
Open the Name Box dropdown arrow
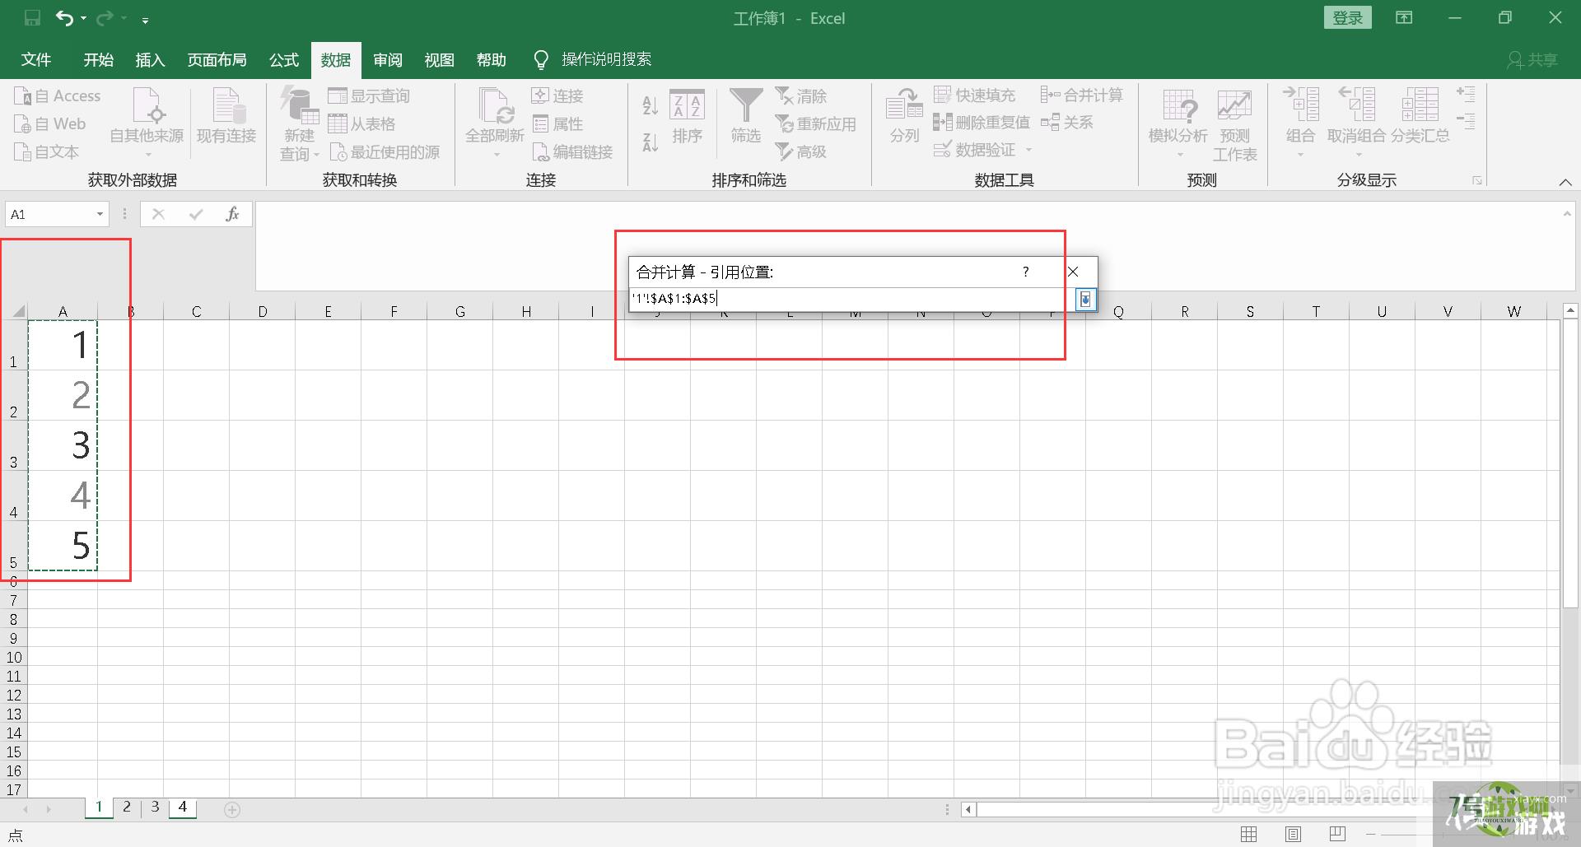[100, 215]
